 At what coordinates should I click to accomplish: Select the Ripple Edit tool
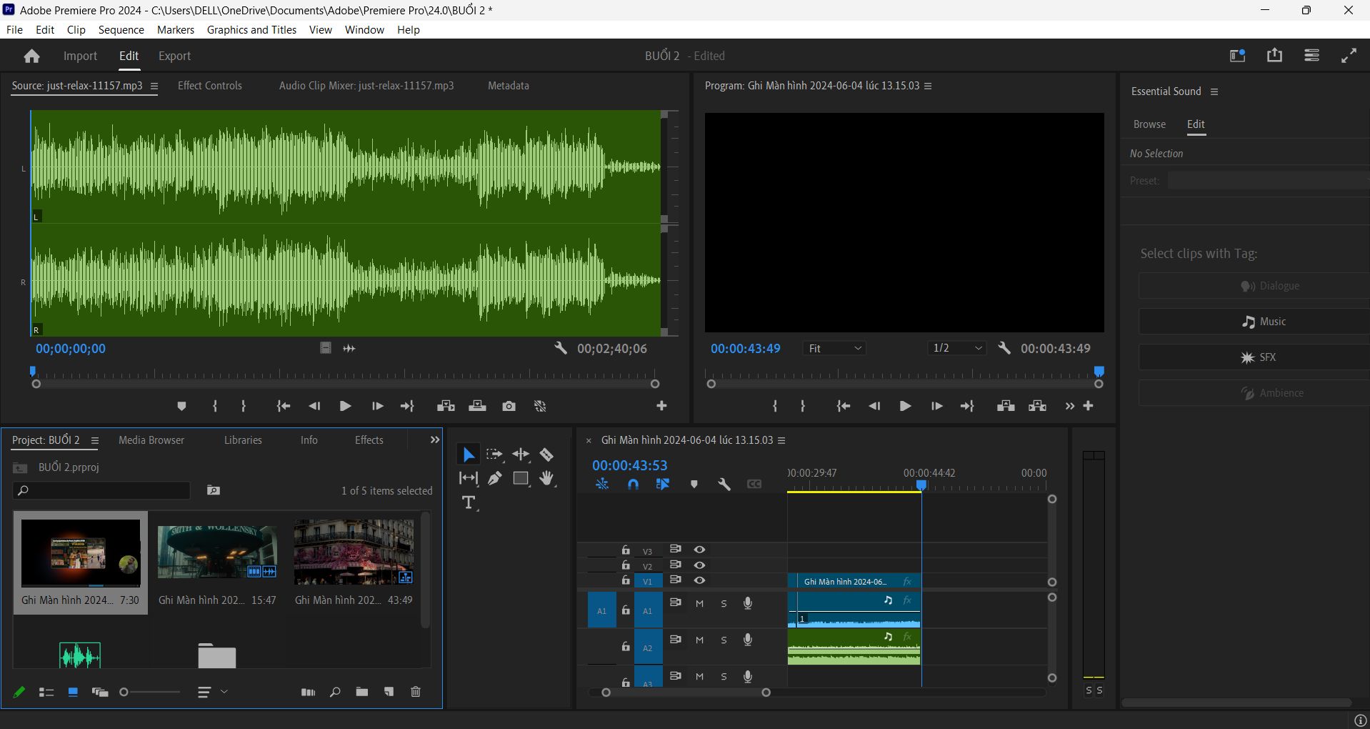point(521,455)
